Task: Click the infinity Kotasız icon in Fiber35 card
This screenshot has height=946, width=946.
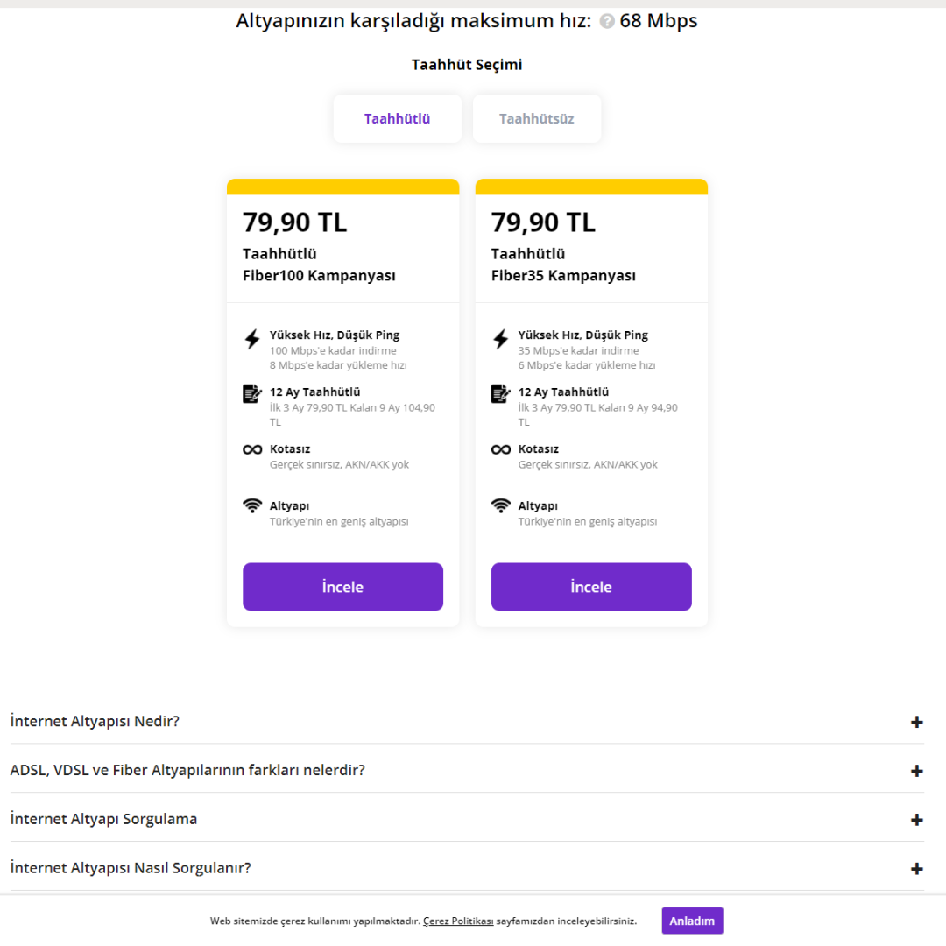Action: coord(501,449)
